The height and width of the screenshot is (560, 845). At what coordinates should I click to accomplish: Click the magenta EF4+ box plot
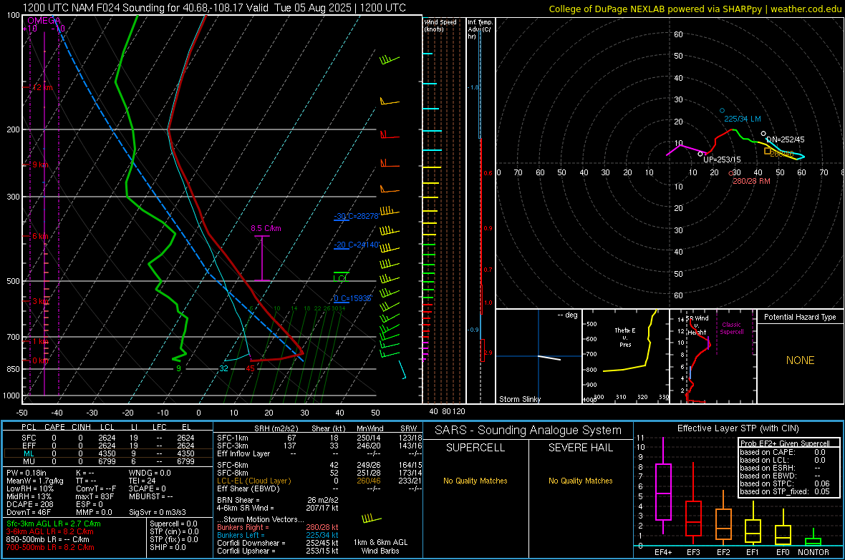(x=663, y=486)
